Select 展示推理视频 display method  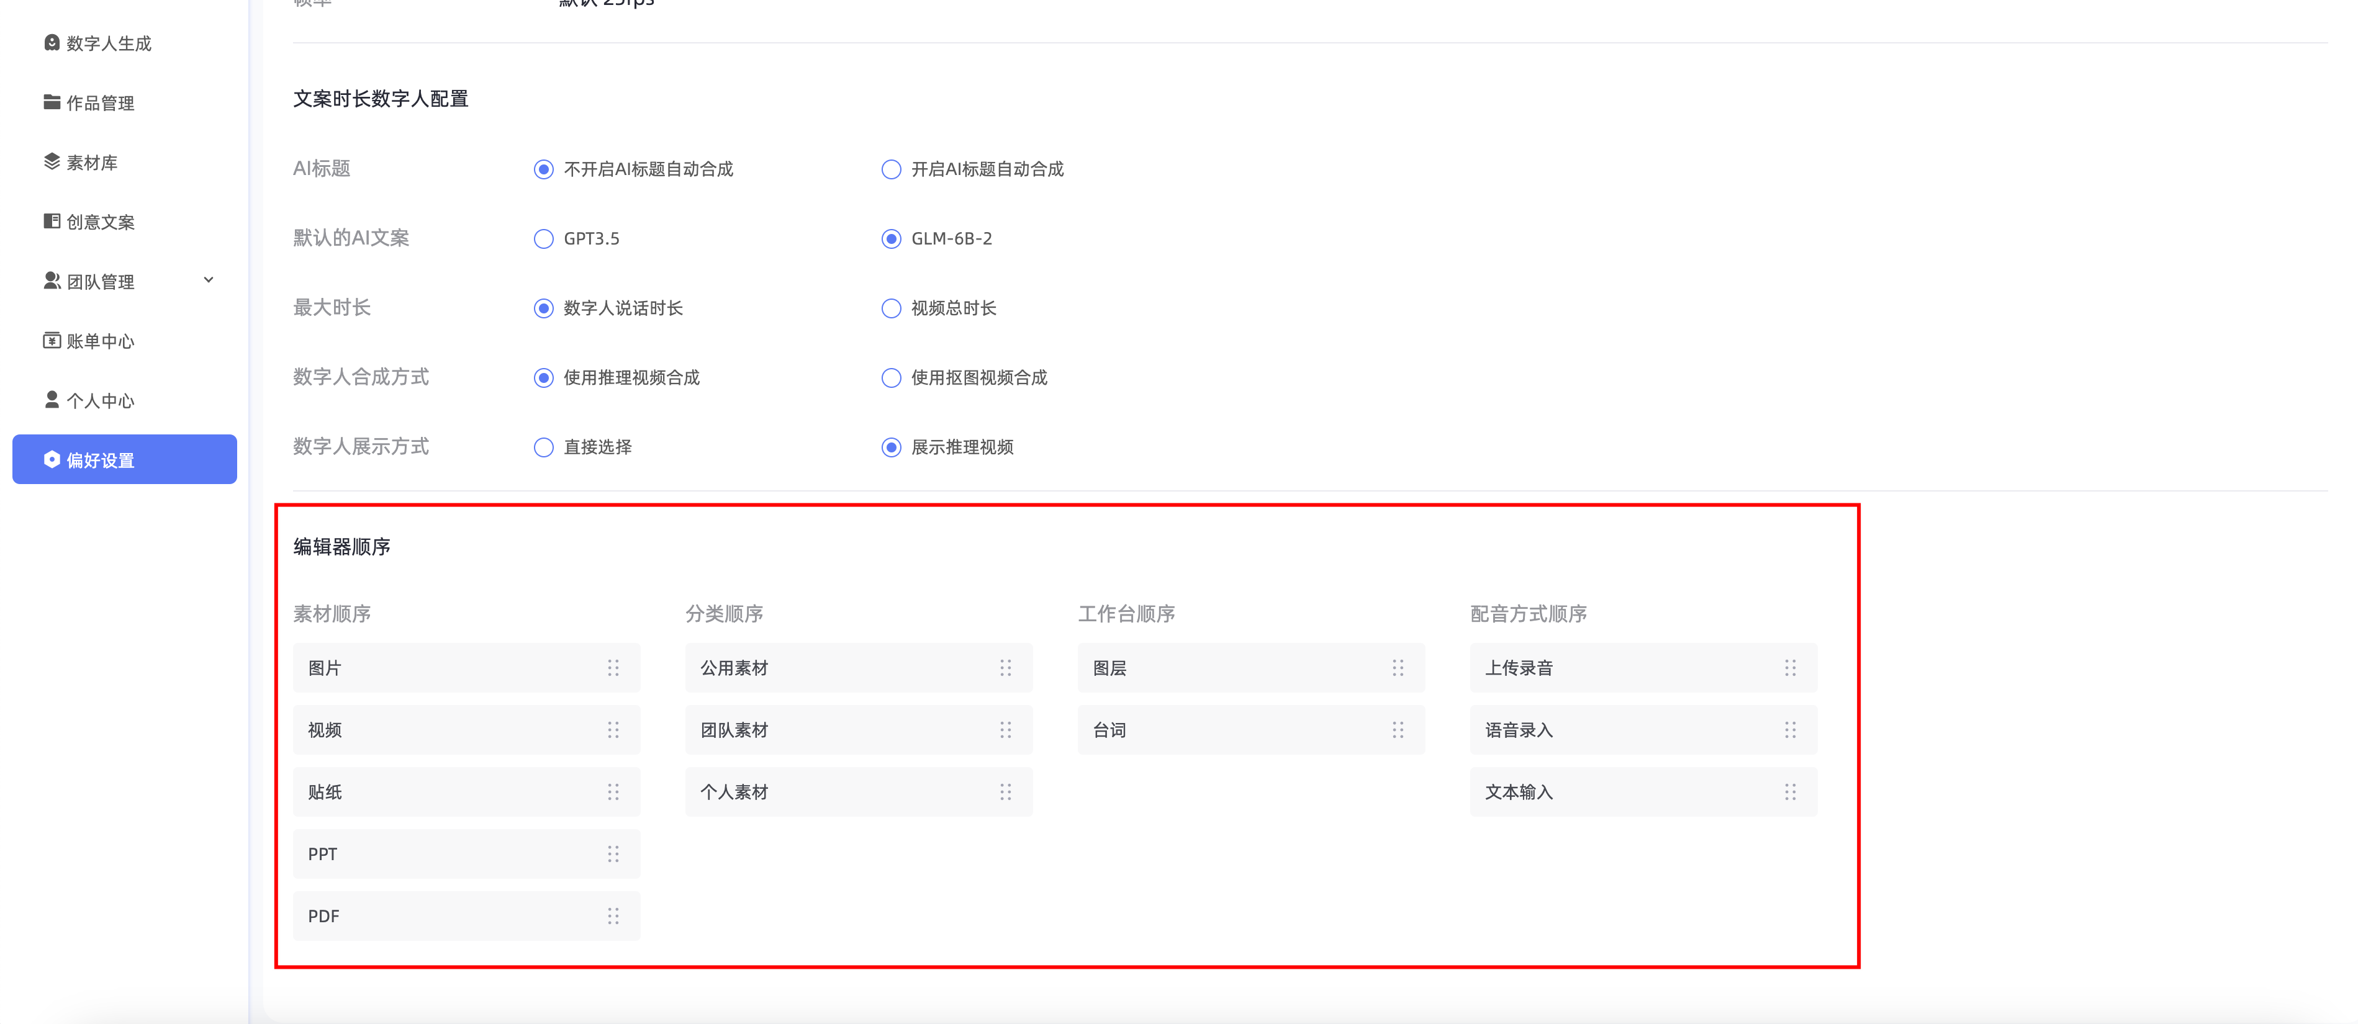(x=892, y=447)
